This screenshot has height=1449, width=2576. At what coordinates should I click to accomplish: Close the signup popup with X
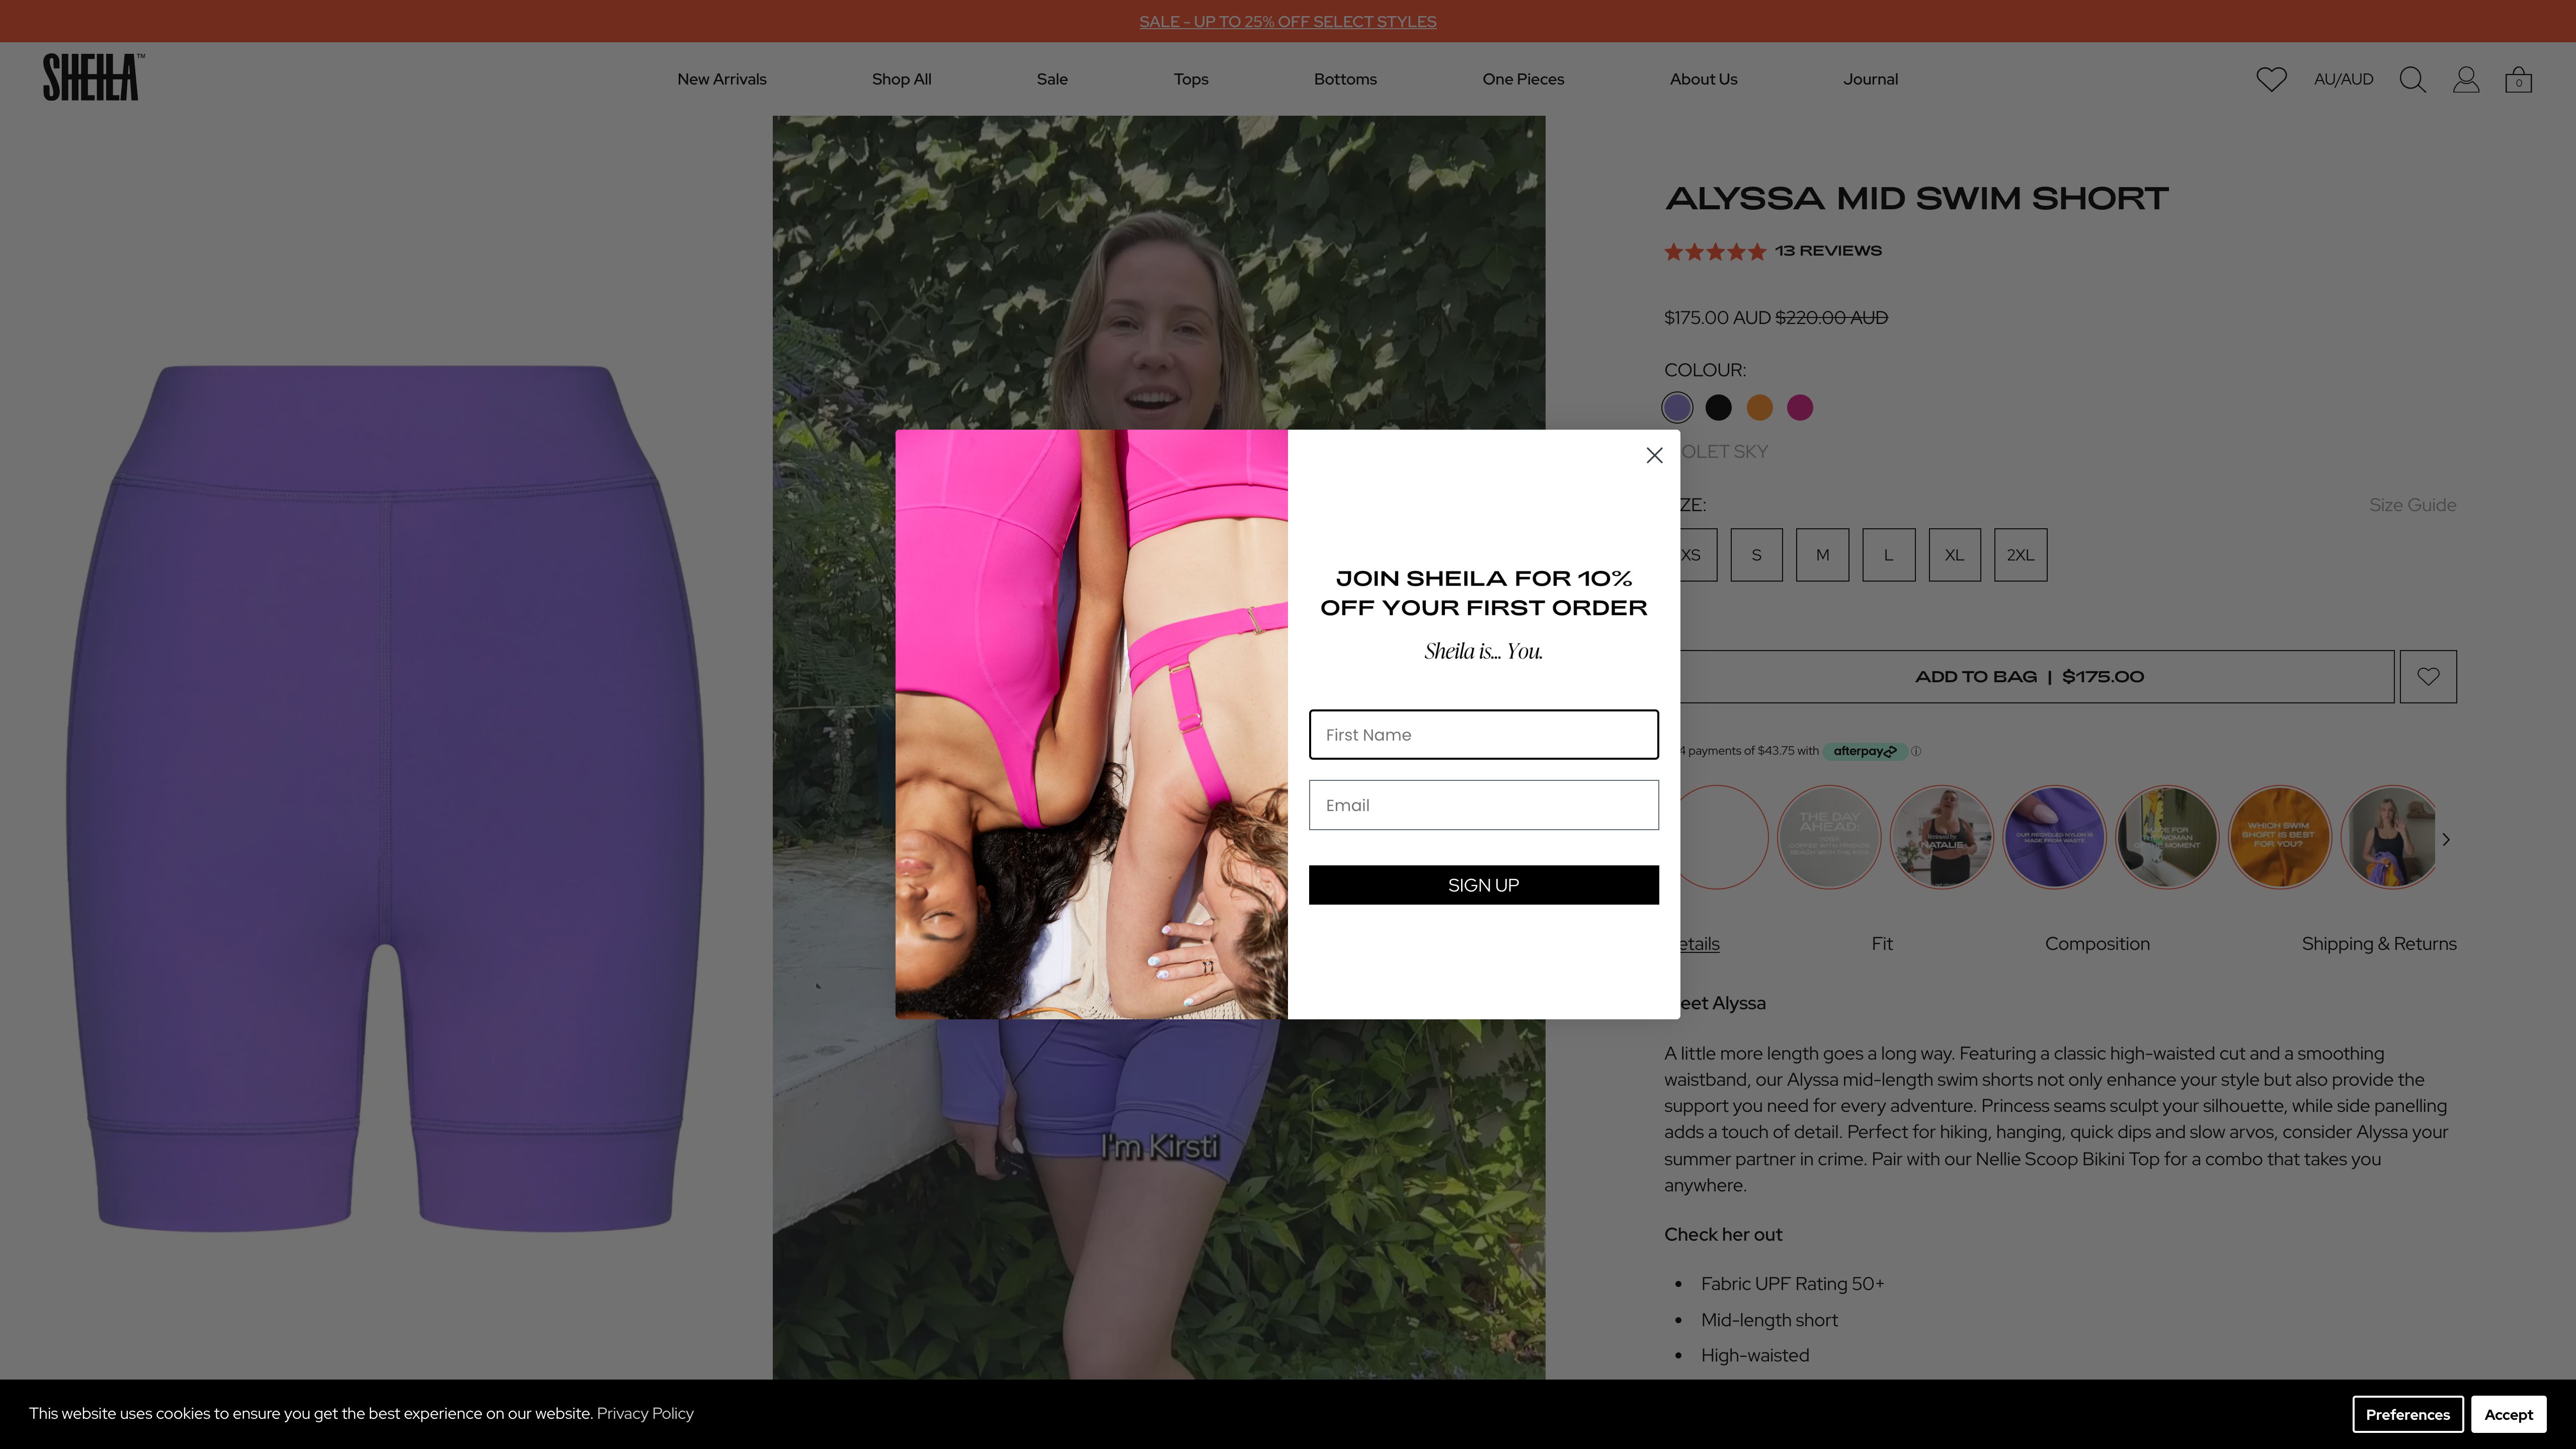(x=1654, y=455)
